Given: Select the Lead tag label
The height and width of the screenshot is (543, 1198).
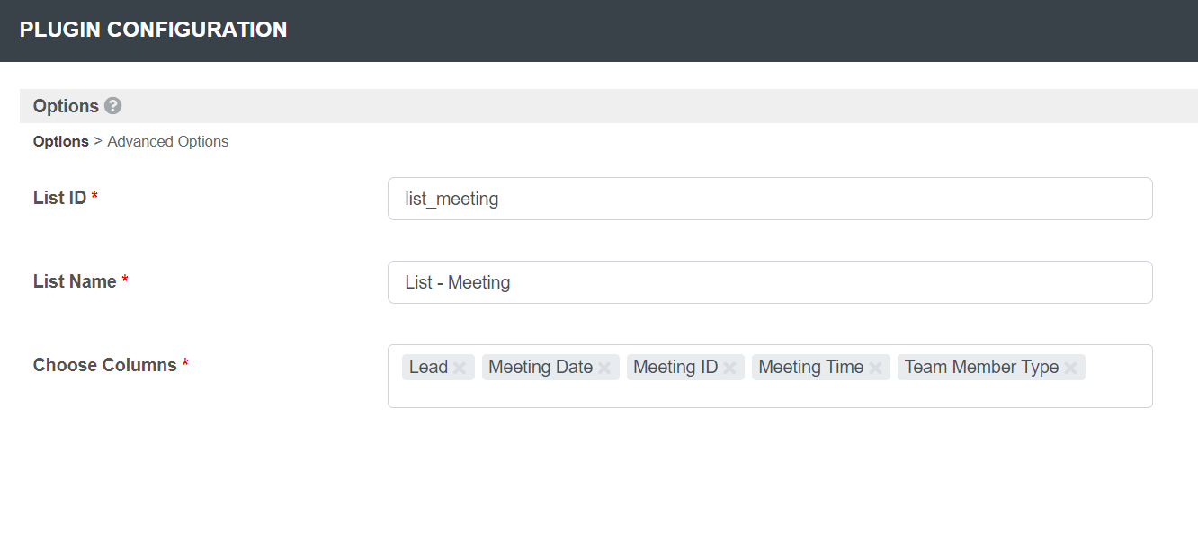Looking at the screenshot, I should (428, 367).
